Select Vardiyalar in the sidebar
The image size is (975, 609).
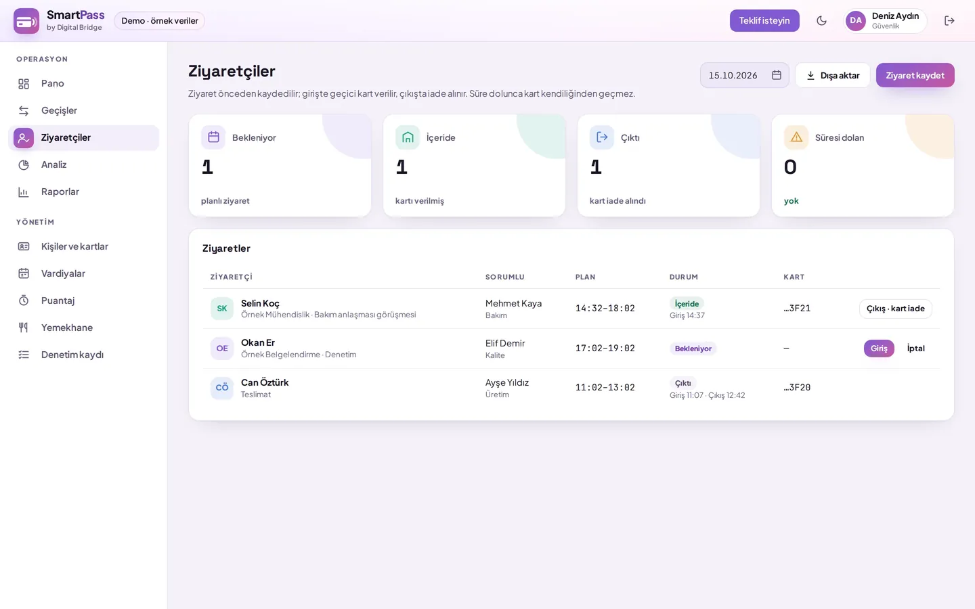83,274
